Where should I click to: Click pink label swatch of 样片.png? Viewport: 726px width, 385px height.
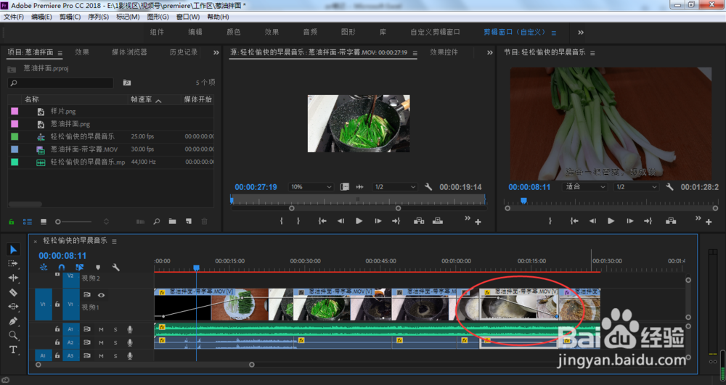click(x=15, y=112)
